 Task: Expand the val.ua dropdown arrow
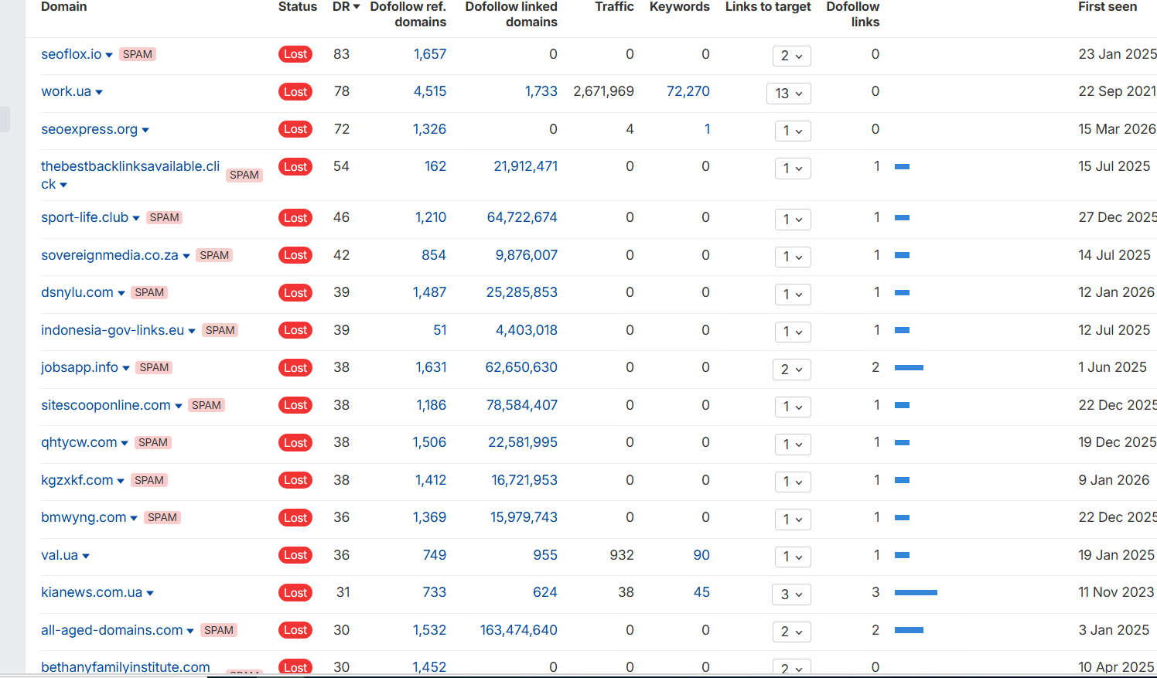coord(86,557)
